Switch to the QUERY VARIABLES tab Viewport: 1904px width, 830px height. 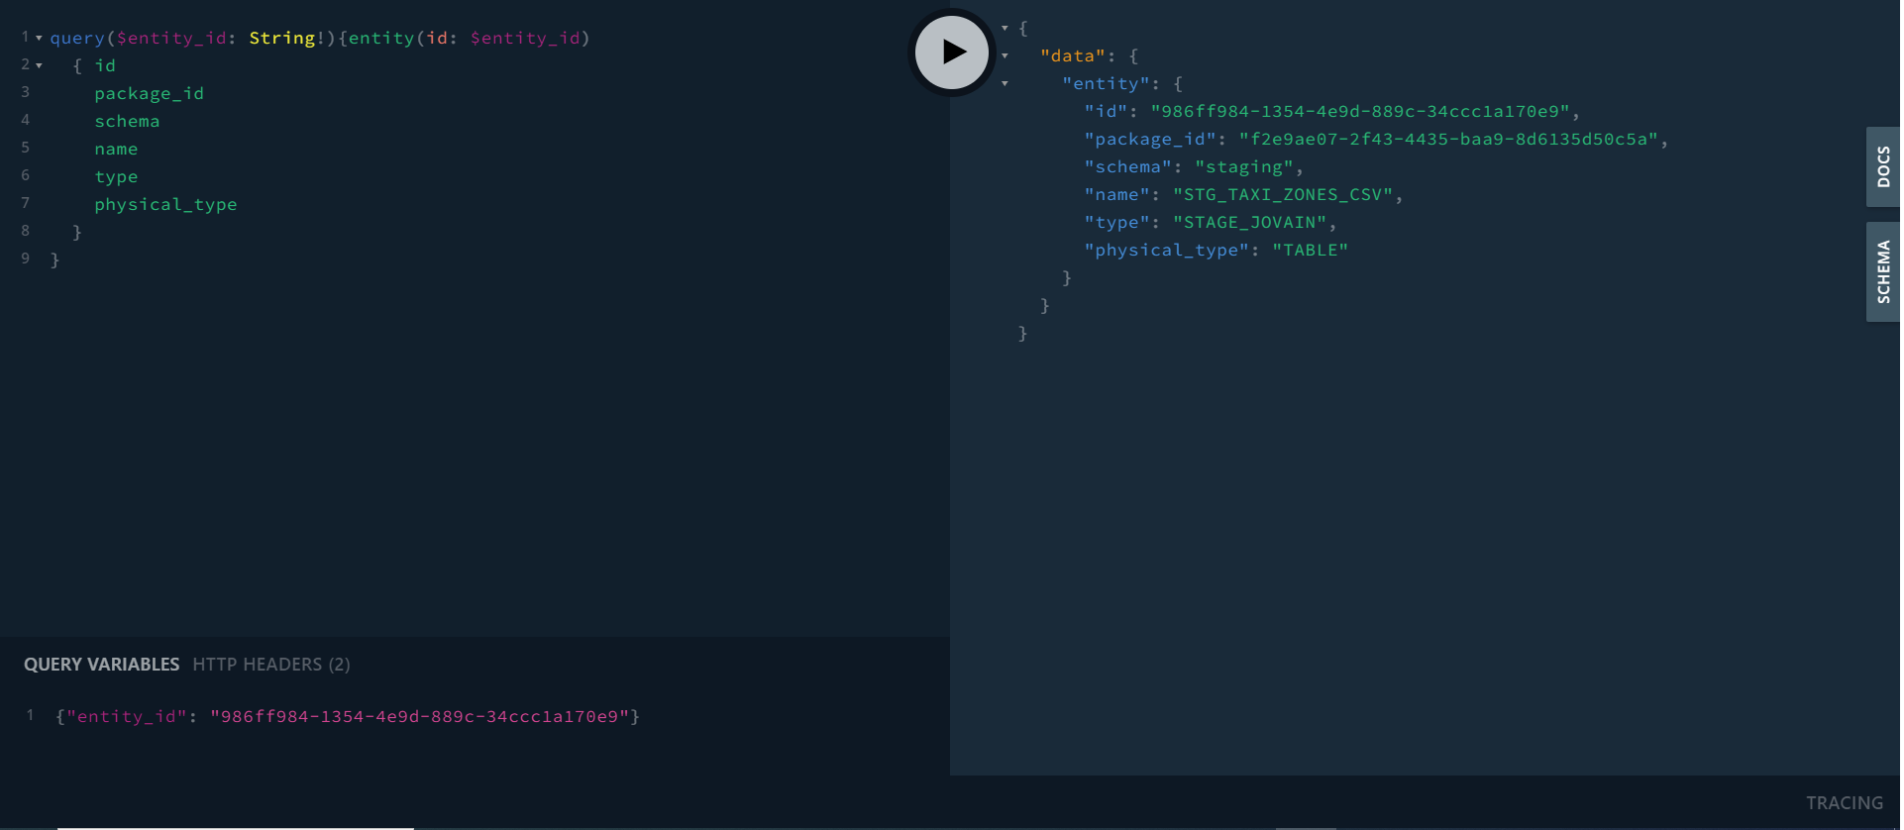coord(101,665)
